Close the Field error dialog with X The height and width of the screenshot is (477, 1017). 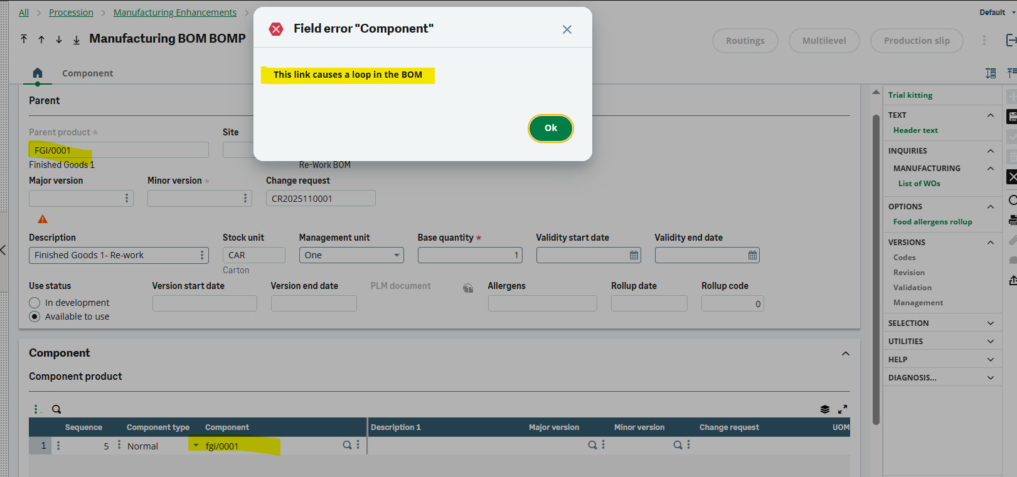pos(567,29)
